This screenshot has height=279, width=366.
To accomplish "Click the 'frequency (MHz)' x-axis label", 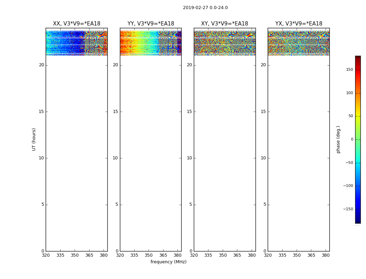I will [x=168, y=262].
